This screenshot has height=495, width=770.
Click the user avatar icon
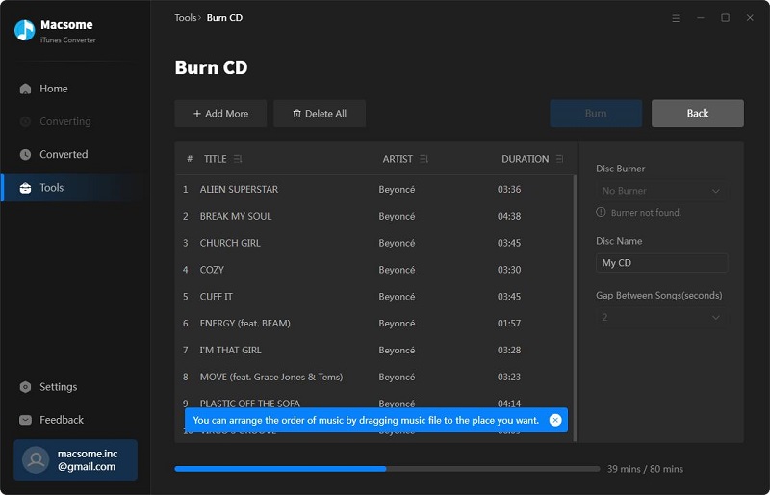(36, 460)
